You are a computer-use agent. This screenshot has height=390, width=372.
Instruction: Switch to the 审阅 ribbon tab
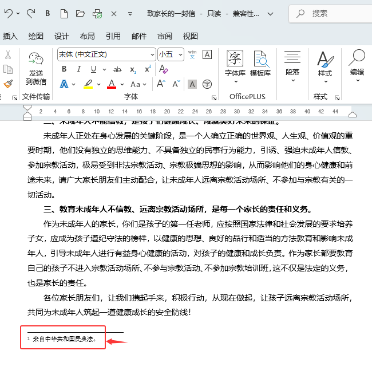coord(165,36)
